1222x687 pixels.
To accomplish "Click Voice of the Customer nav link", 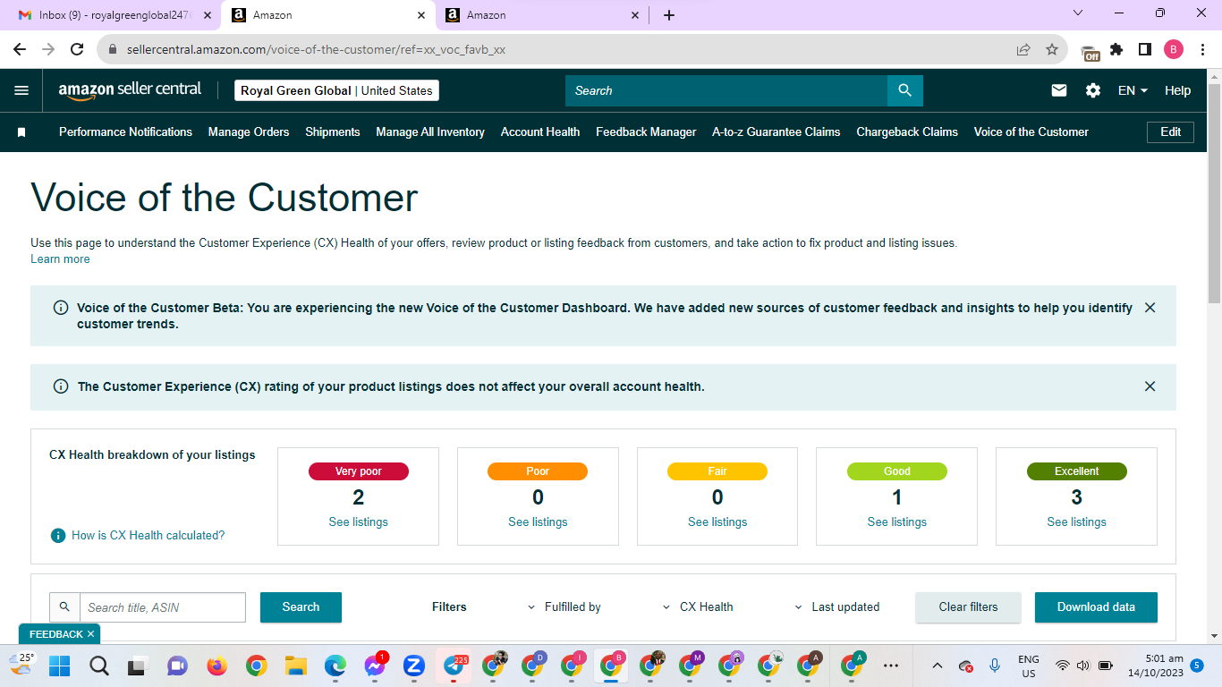I will click(x=1031, y=132).
